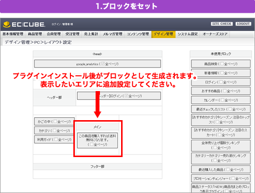Open the オーナーズストア menu
This screenshot has height=193, width=255.
point(215,34)
